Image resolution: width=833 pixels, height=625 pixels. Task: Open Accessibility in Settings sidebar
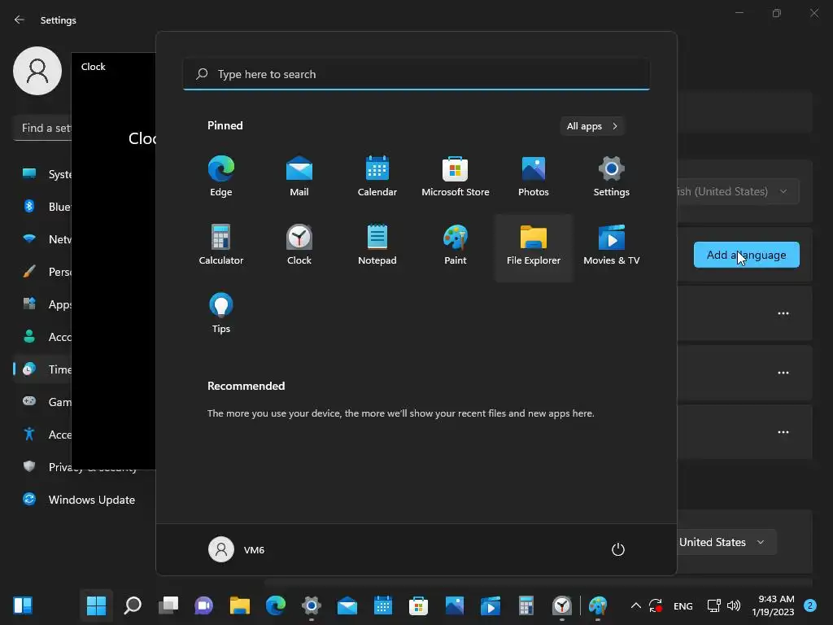(x=42, y=435)
